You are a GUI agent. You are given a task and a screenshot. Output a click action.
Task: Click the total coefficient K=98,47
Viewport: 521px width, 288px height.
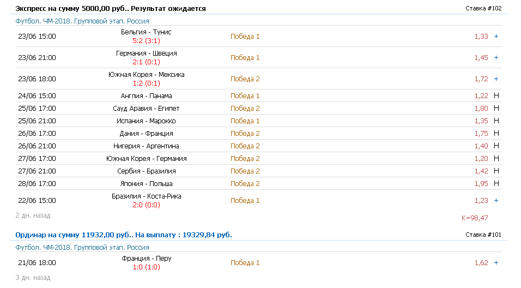coord(474,218)
